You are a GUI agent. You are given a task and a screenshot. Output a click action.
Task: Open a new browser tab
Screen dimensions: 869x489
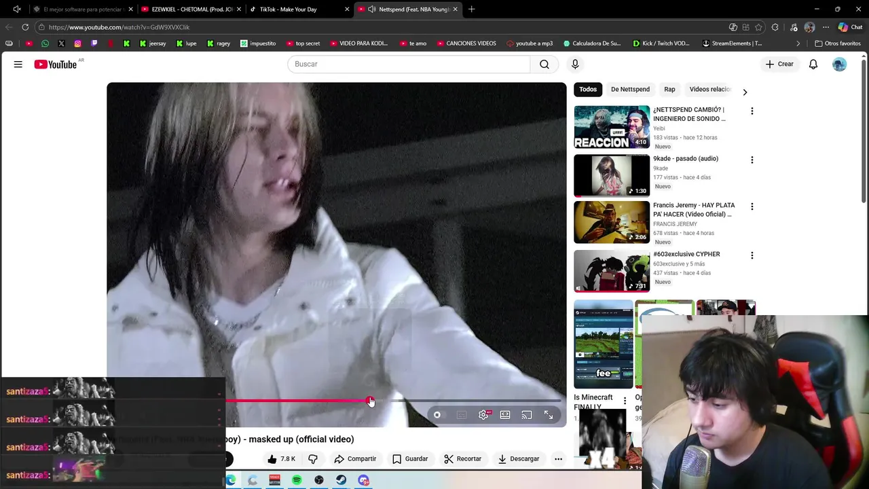point(472,10)
